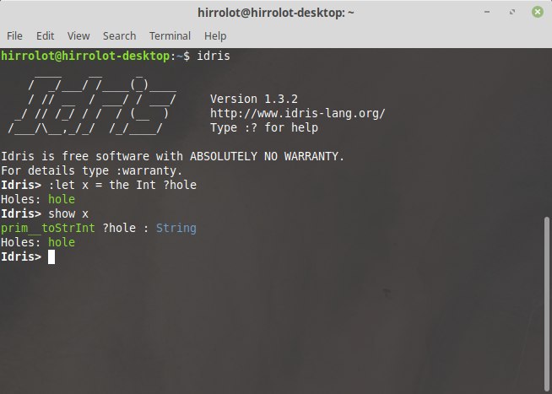
Task: Open the File menu
Action: pyautogui.click(x=14, y=36)
